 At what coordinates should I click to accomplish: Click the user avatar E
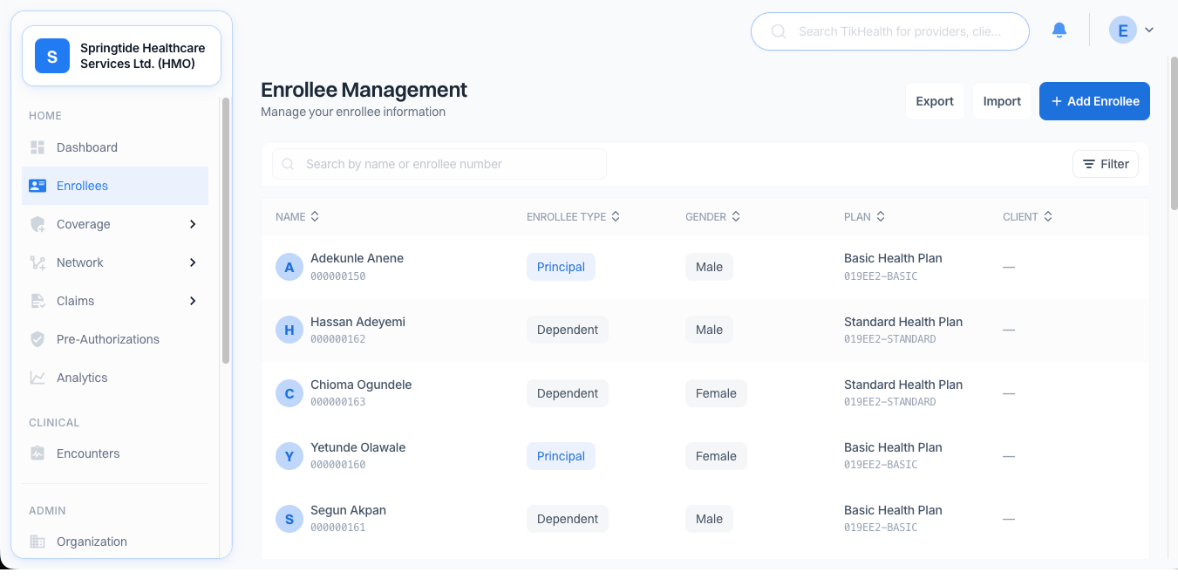coord(1123,31)
